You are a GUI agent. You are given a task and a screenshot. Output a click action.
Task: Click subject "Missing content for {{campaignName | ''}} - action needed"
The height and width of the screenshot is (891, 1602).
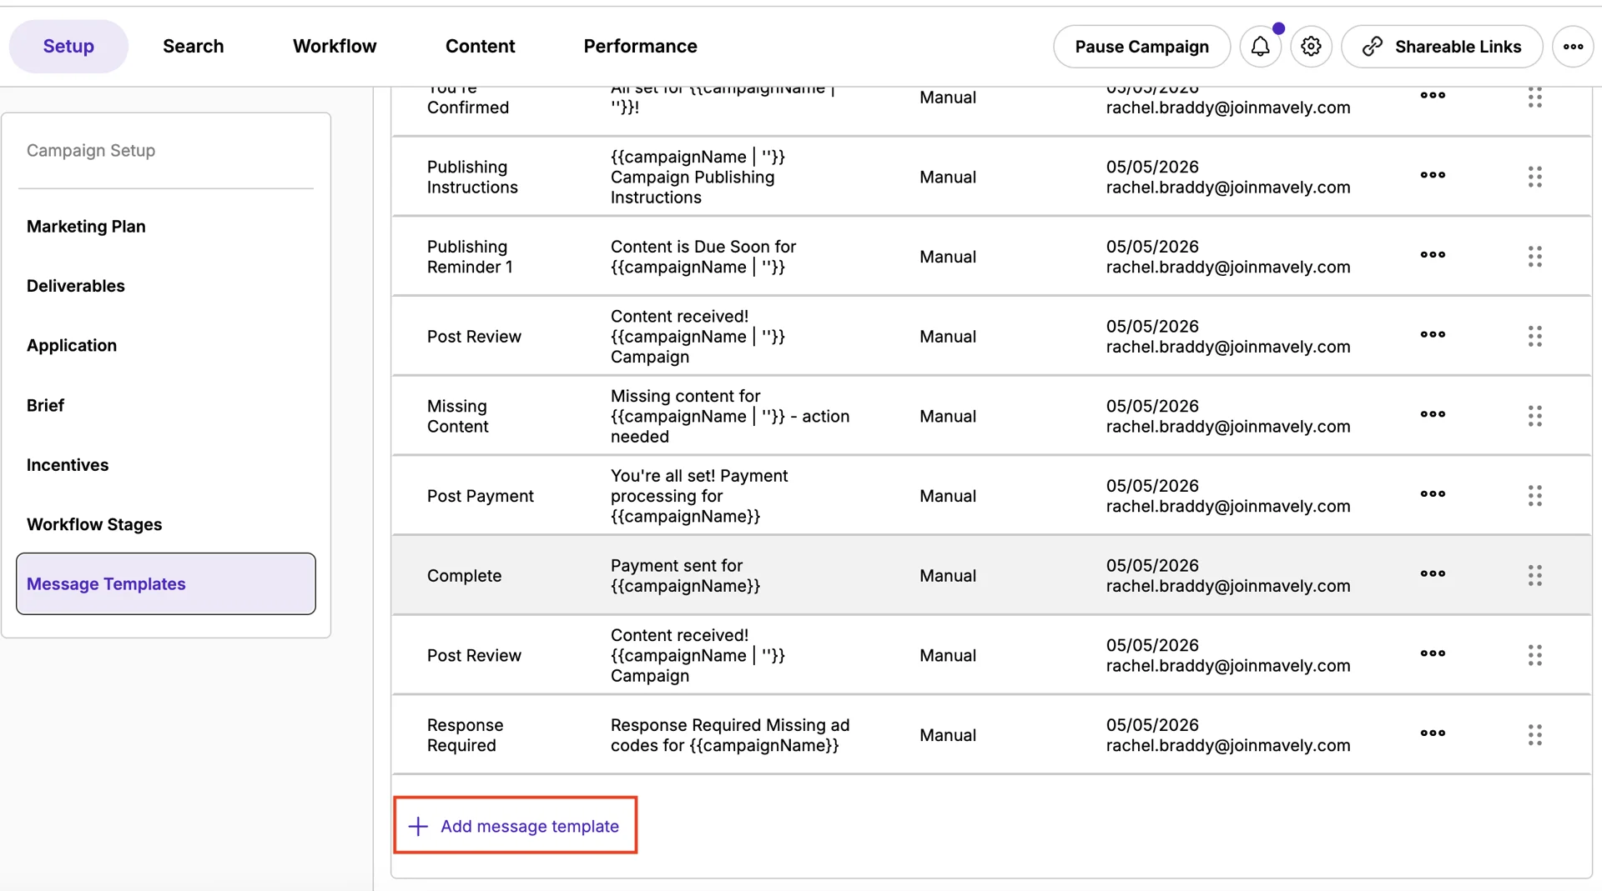tap(730, 416)
